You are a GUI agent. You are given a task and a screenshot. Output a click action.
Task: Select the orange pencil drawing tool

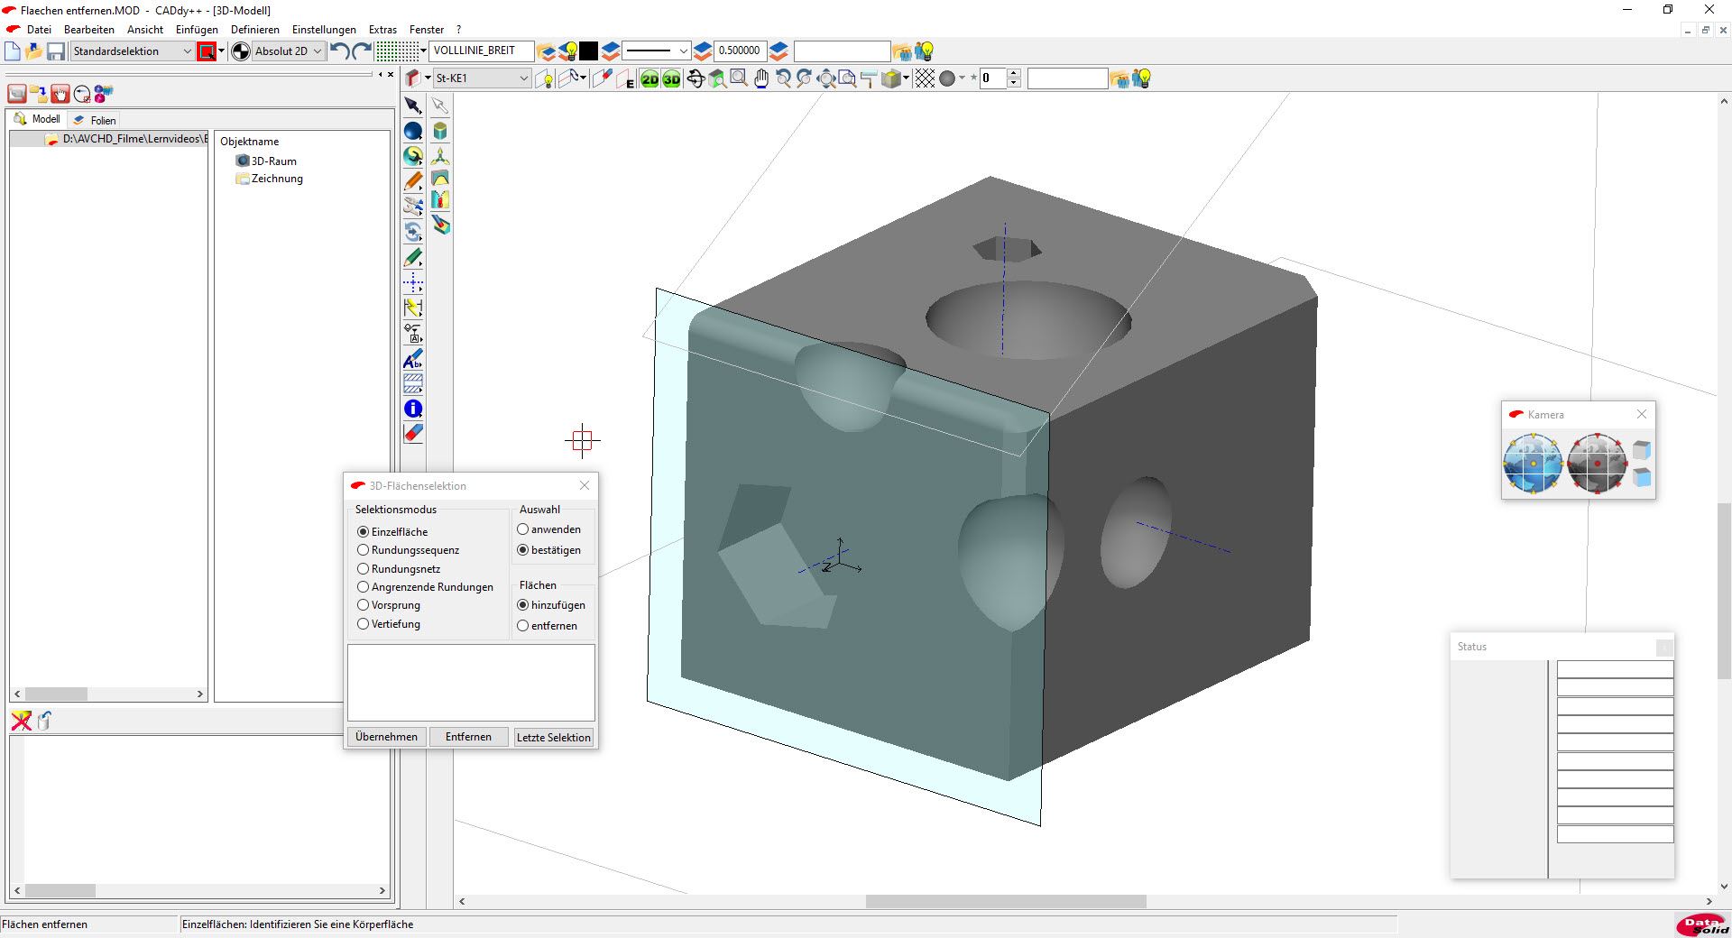coord(413,182)
